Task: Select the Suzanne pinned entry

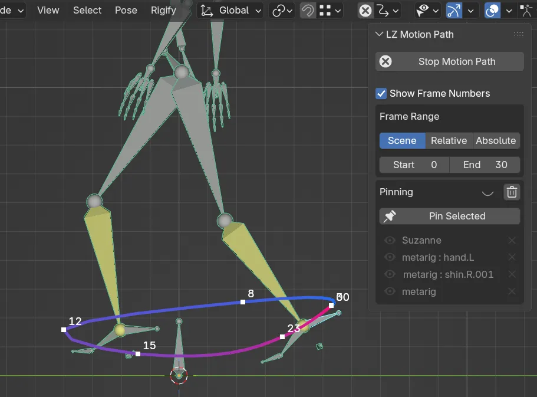Action: tap(421, 240)
